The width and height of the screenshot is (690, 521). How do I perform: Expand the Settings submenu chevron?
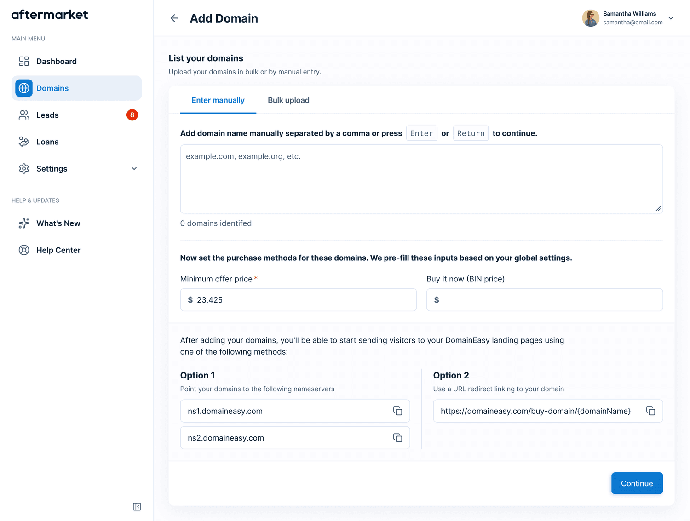click(134, 169)
